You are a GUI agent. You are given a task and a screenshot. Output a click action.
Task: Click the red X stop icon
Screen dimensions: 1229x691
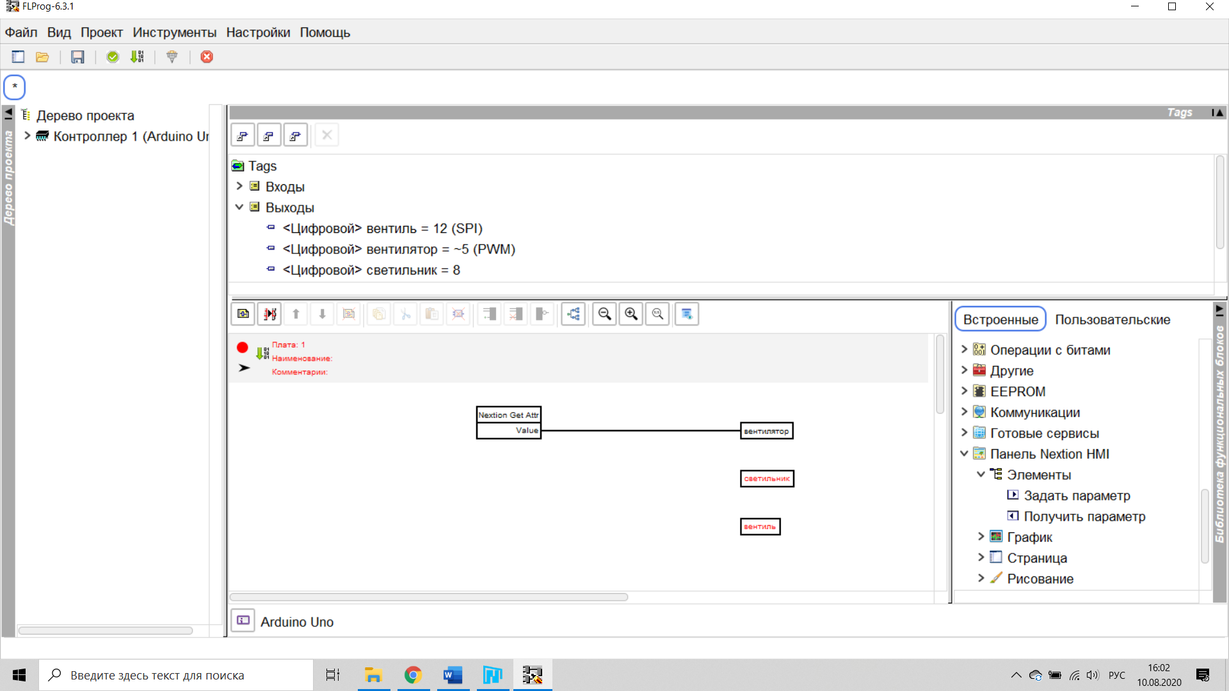pyautogui.click(x=207, y=57)
